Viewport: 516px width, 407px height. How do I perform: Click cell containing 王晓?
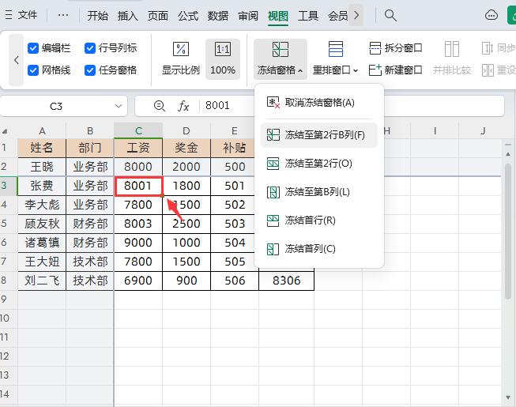[42, 167]
